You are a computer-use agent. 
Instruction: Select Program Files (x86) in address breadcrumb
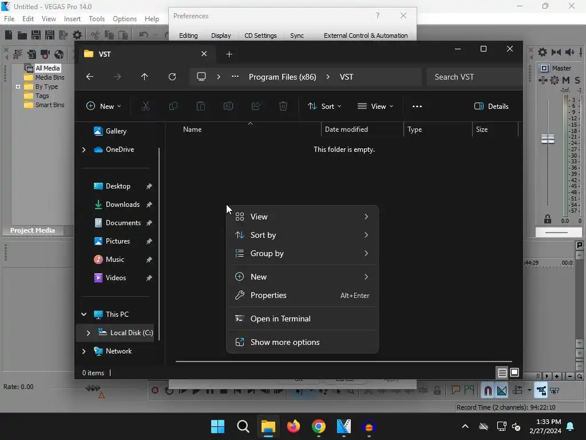(x=283, y=77)
